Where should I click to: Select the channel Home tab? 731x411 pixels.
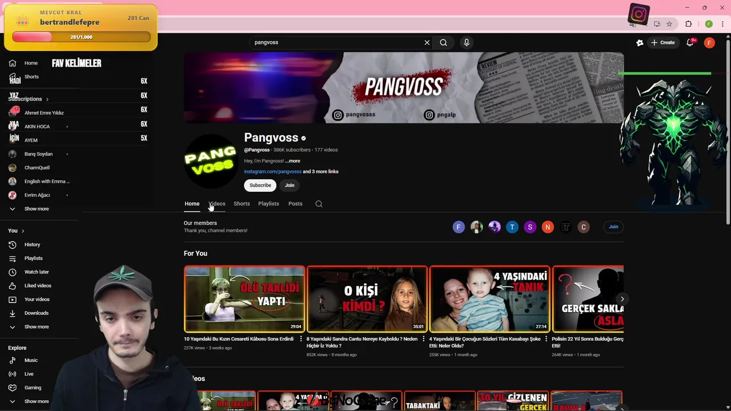point(192,204)
